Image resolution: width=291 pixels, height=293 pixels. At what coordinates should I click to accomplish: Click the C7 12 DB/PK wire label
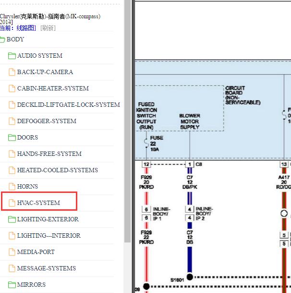(x=190, y=182)
